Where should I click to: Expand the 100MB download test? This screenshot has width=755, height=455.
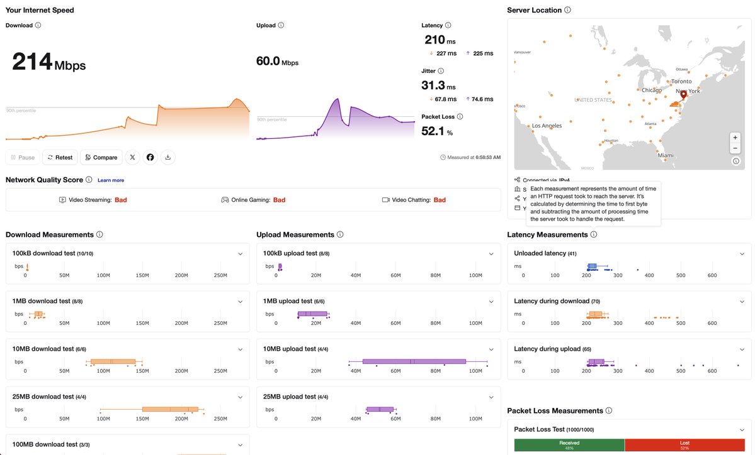(241, 445)
